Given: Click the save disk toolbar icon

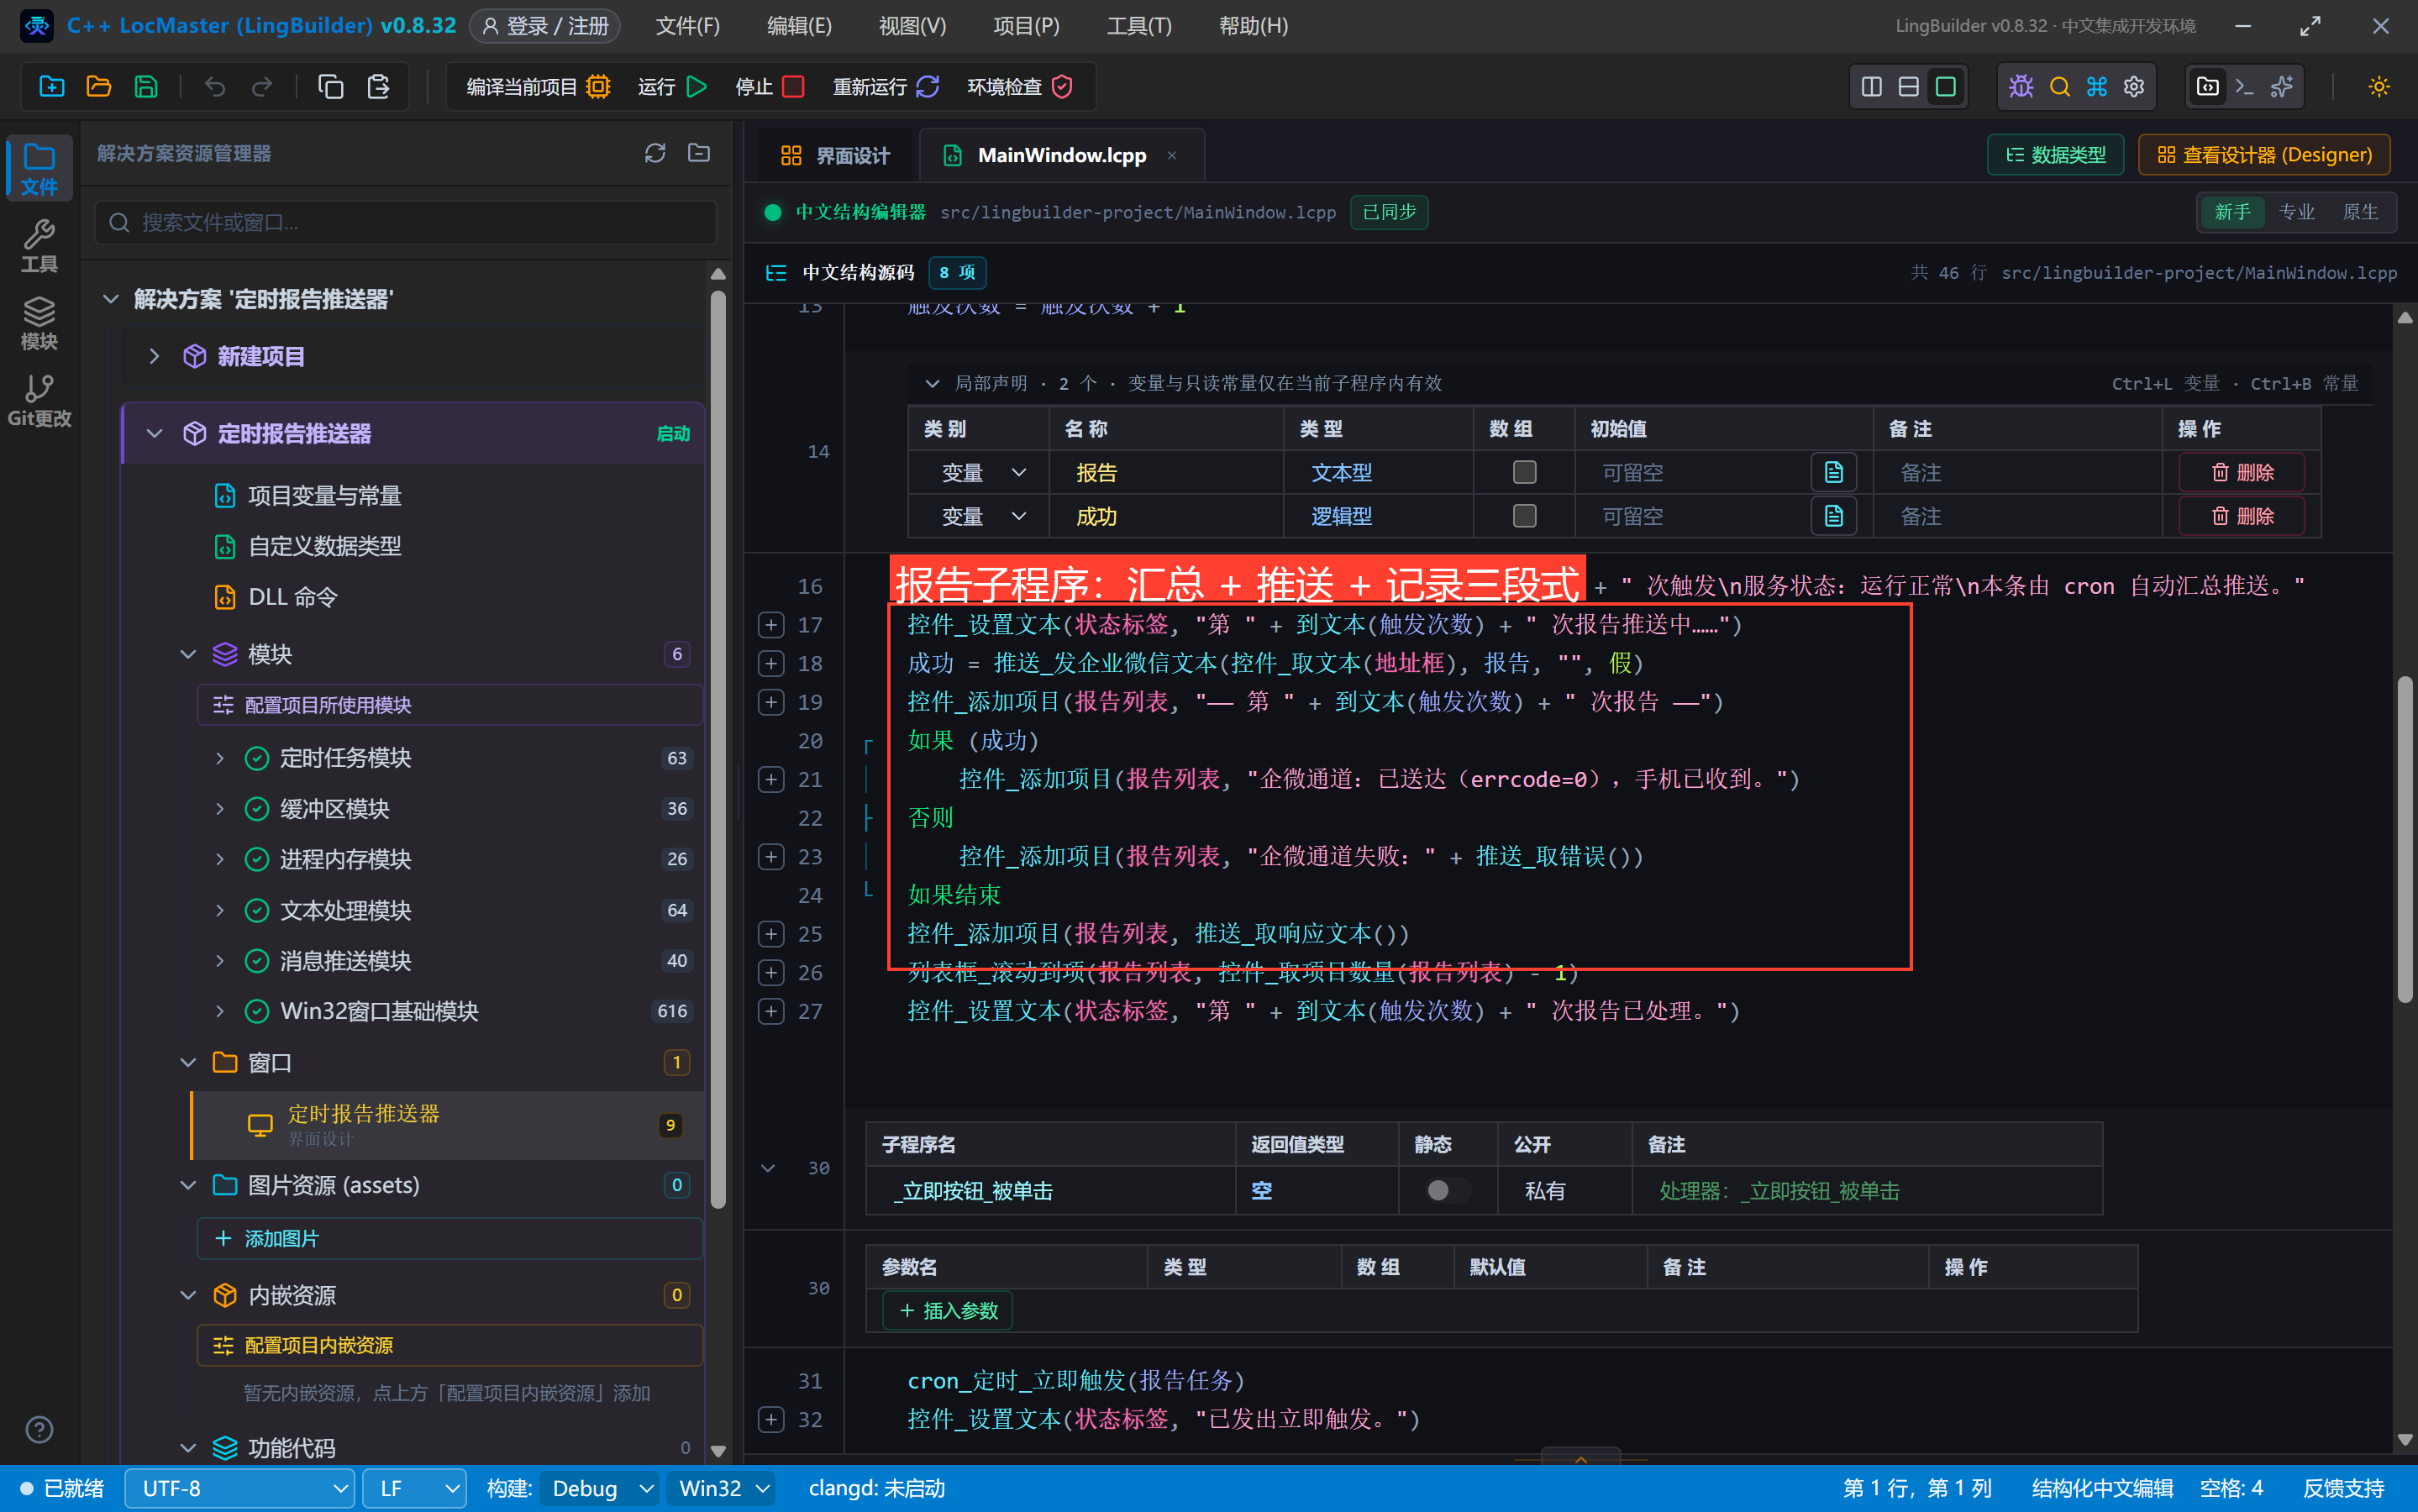Looking at the screenshot, I should pos(146,87).
